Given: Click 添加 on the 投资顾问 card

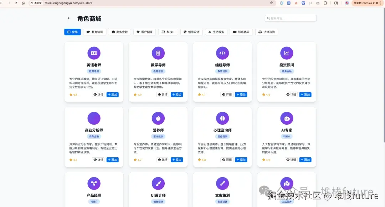Looking at the screenshot, I should (x=306, y=94).
